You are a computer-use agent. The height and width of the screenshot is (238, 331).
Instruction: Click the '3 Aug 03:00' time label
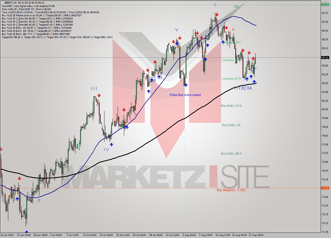pos(189,235)
